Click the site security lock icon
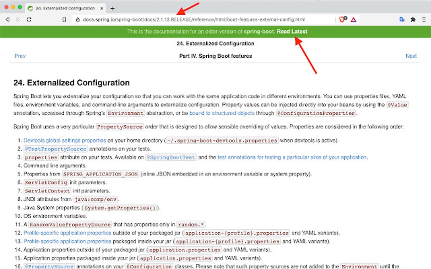 [x=77, y=19]
